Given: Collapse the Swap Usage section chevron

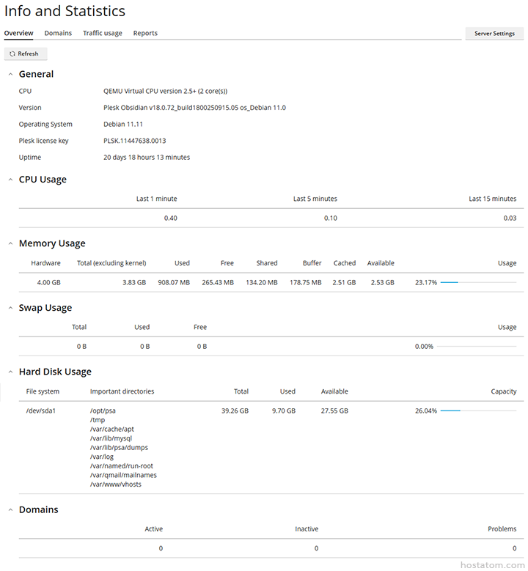Looking at the screenshot, I should click(10, 308).
